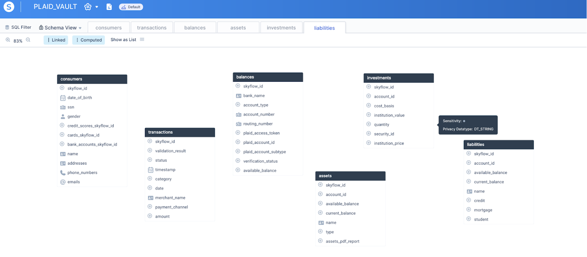The width and height of the screenshot is (587, 257).
Task: Open the SQL Filter
Action: 18,27
